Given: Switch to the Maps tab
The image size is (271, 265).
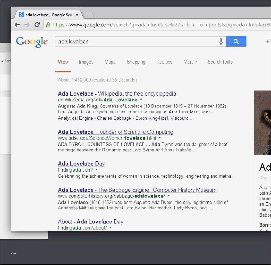Looking at the screenshot, I should tap(110, 62).
